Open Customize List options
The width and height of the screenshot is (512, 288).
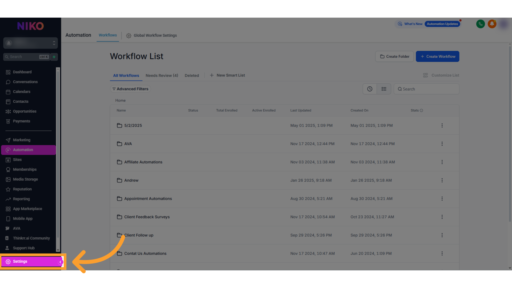point(441,75)
